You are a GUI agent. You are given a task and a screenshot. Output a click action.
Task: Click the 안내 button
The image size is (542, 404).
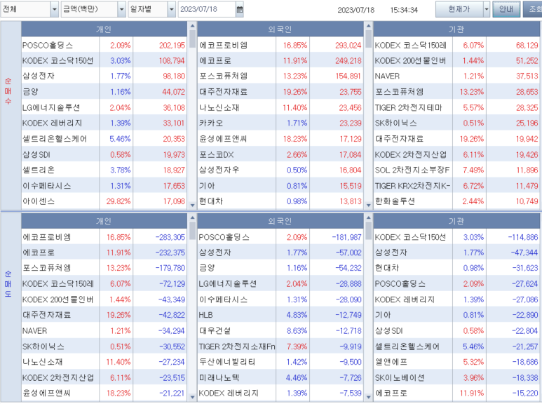(506, 9)
